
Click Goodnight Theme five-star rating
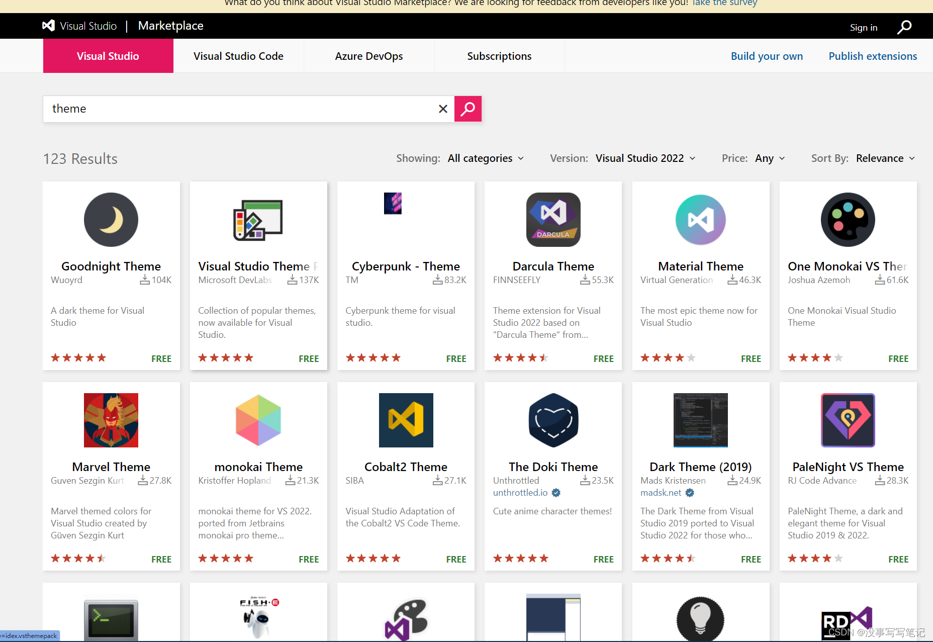pos(78,357)
